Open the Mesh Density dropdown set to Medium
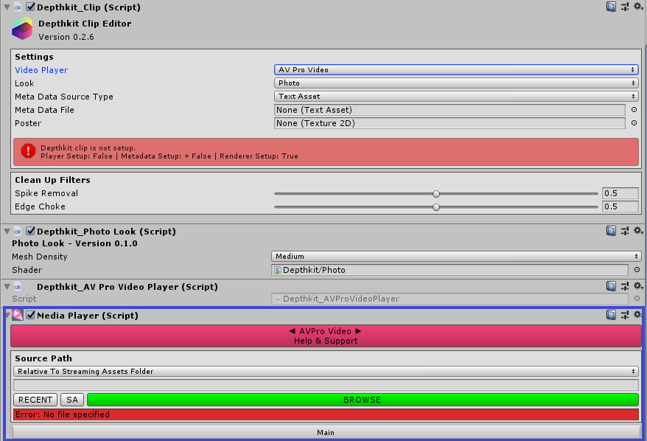This screenshot has height=441, width=647. click(x=456, y=257)
